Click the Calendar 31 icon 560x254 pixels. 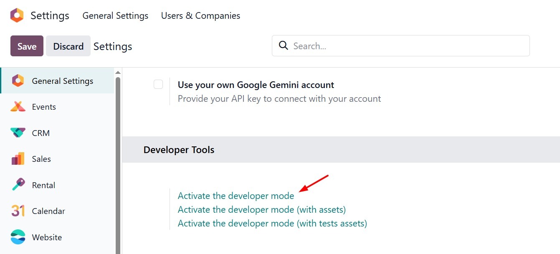[18, 211]
